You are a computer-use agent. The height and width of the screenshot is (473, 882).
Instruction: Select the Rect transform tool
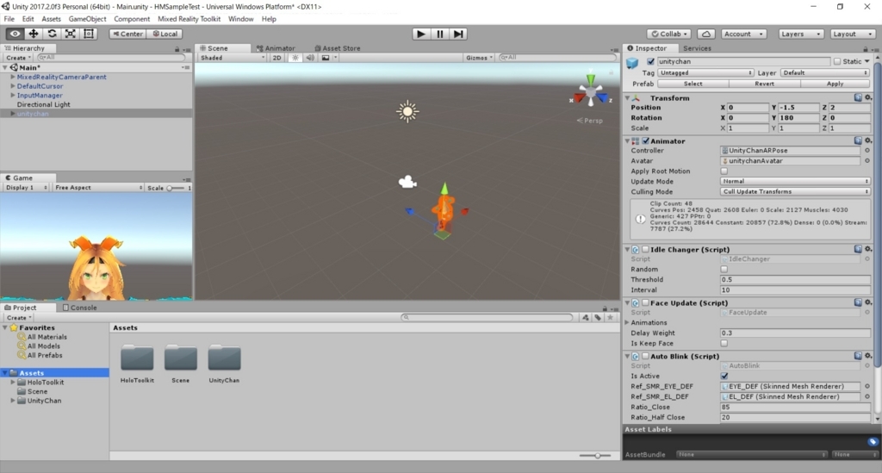tap(89, 34)
